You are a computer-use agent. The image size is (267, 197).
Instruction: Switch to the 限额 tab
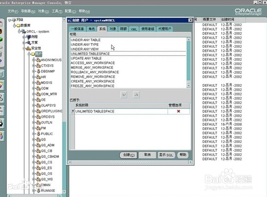[x=123, y=29]
